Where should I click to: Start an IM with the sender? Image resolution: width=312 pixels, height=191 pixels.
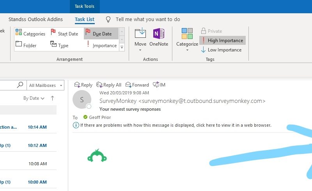pyautogui.click(x=159, y=85)
